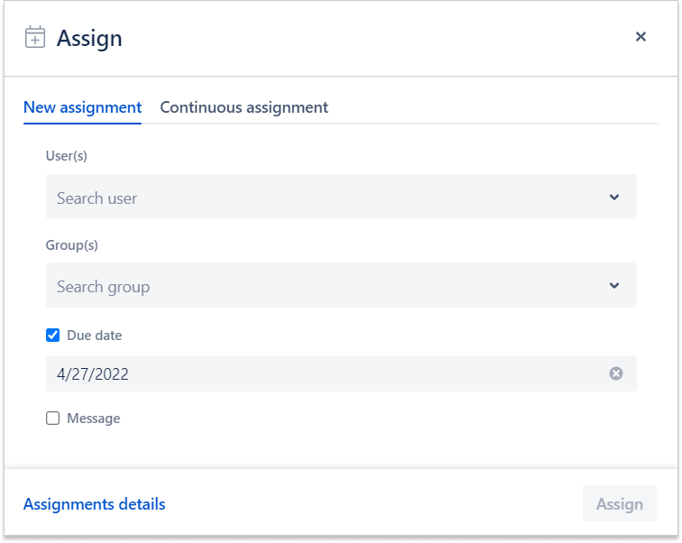
Task: Uncheck the Due date checkbox
Action: coord(53,336)
